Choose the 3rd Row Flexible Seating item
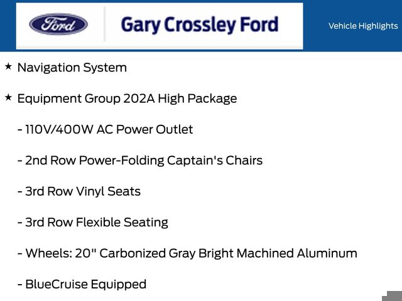Viewport: 402px width, 301px height. click(x=97, y=223)
